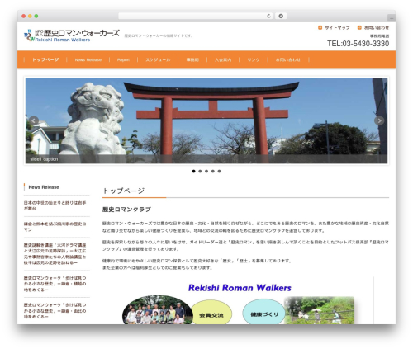Click the round download icon beside the address bar
The image size is (413, 349).
(281, 16)
